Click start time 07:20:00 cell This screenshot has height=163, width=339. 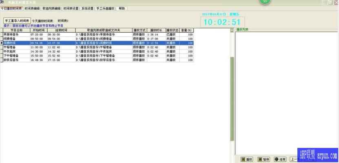coord(39,35)
